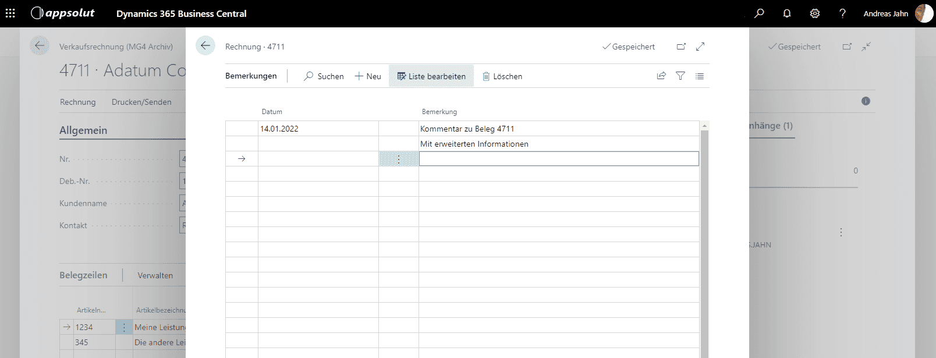Open Rechnung menu in background page
The image size is (936, 358).
click(77, 102)
